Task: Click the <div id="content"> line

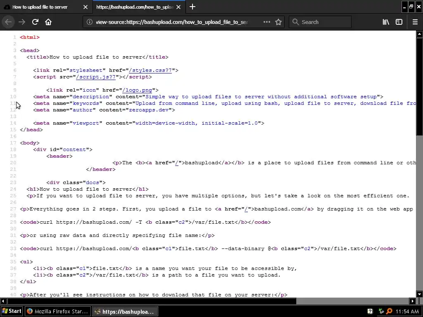Action: (63, 149)
